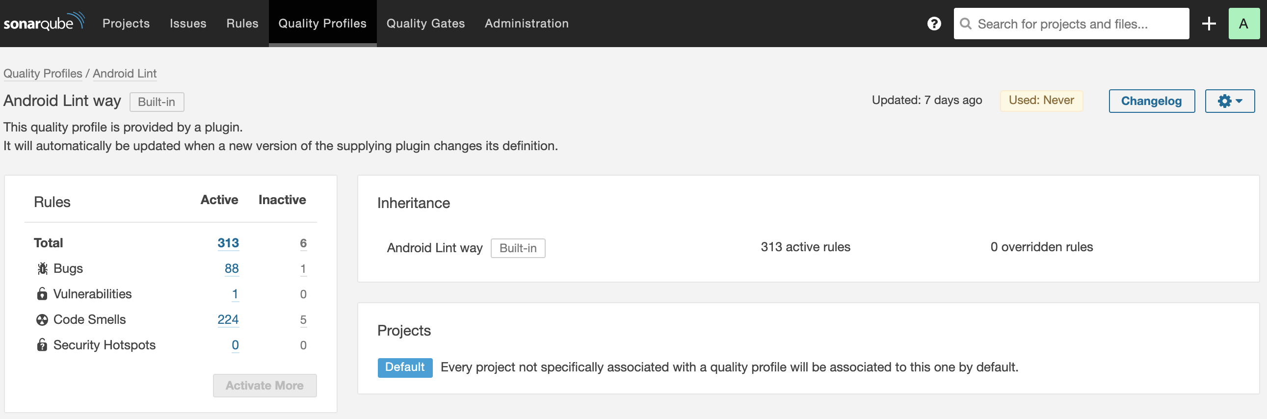Click the Bugs beetle icon

[42, 268]
